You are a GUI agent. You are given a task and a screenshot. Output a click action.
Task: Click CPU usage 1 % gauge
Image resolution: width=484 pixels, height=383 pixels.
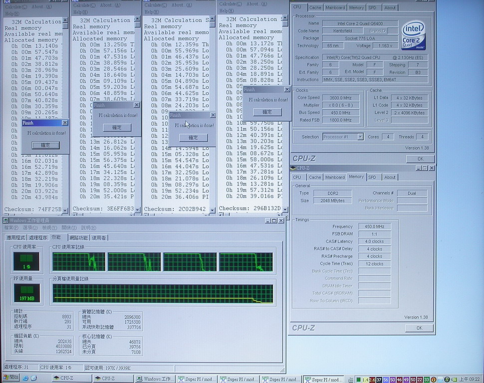[x=26, y=261]
